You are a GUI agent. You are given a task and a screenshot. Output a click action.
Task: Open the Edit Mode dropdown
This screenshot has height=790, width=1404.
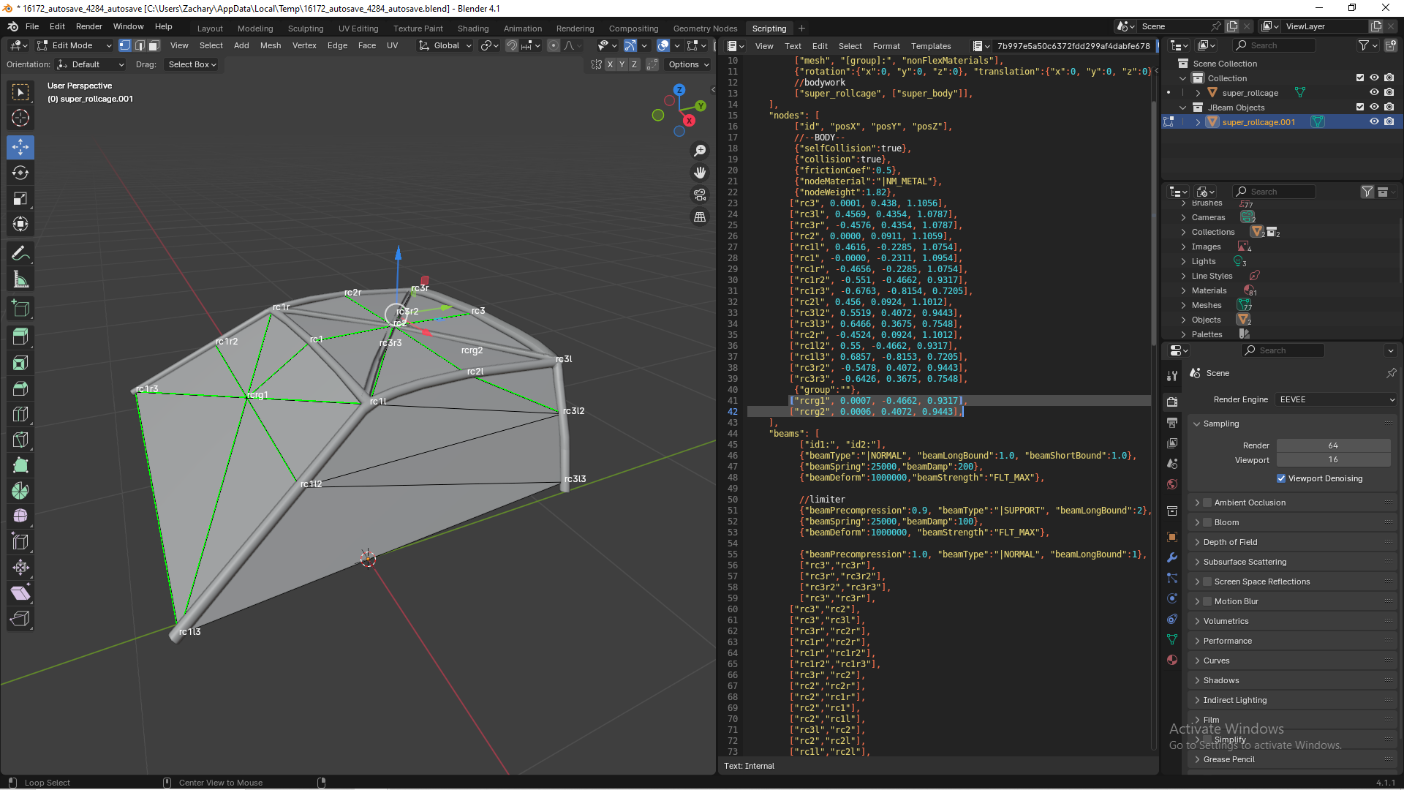click(x=74, y=45)
